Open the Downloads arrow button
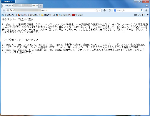Image resolution: width=150 pixels, height=116 pixels. coord(104,10)
